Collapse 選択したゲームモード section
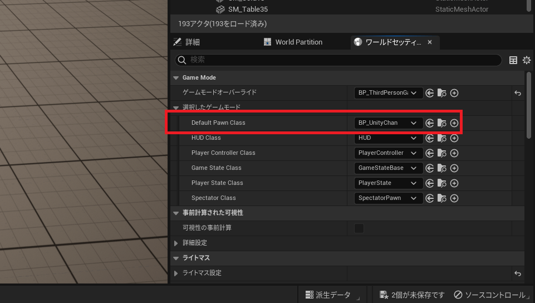This screenshot has height=303, width=535. pyautogui.click(x=176, y=107)
